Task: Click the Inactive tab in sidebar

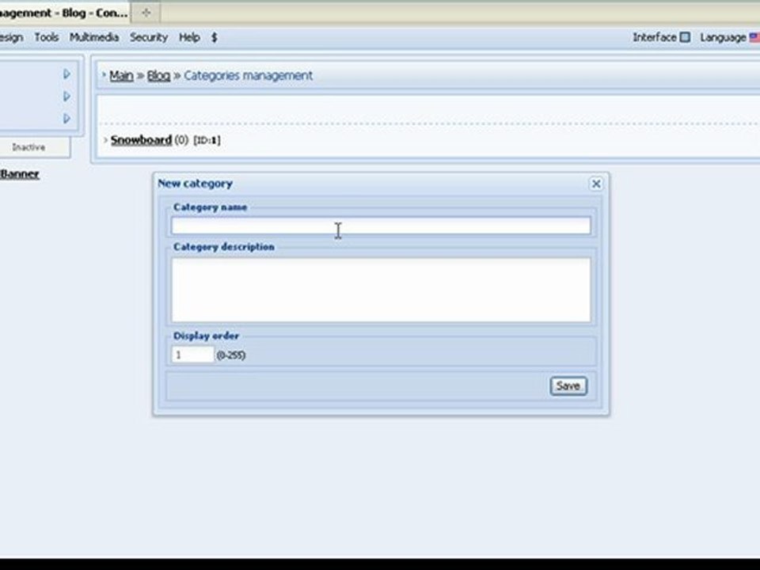Action: tap(29, 147)
